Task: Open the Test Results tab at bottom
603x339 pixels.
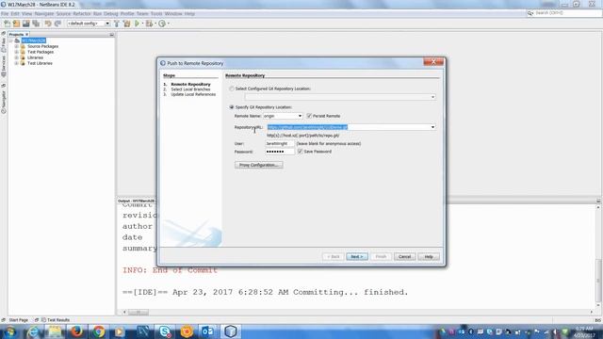Action: point(56,320)
